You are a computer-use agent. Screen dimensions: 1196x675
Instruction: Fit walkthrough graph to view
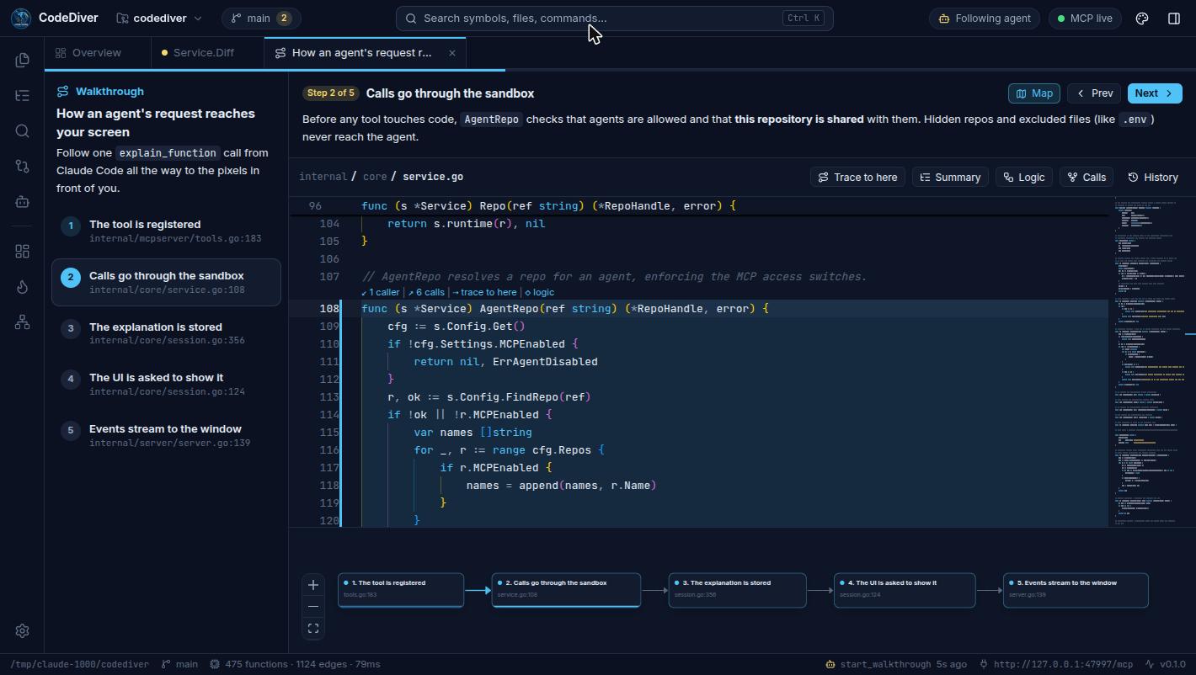pyautogui.click(x=313, y=628)
